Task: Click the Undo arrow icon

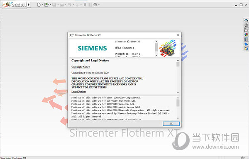Action: point(69,5)
